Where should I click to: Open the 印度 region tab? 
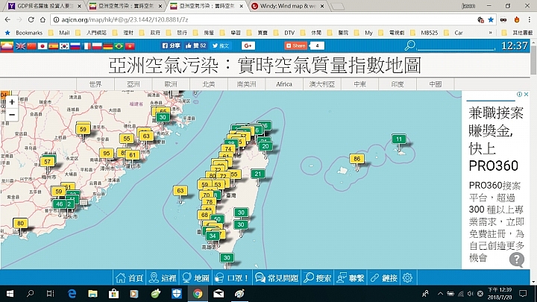click(x=398, y=84)
